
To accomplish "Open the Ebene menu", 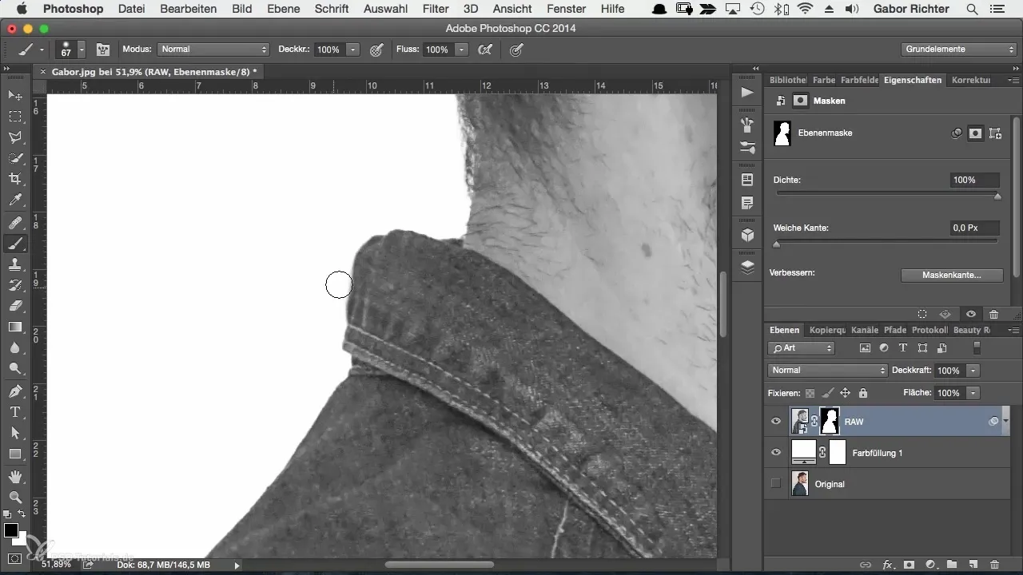I will (x=282, y=9).
